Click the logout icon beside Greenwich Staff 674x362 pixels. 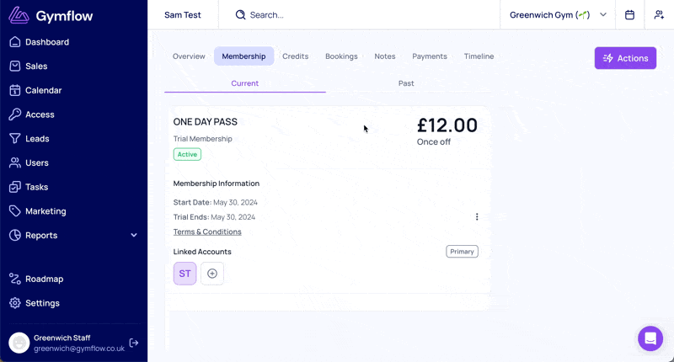[134, 343]
